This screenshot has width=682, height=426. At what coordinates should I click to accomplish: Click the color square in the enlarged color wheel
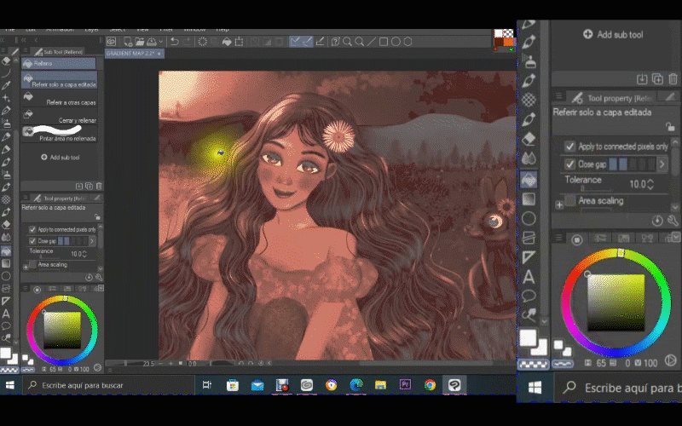(616, 302)
